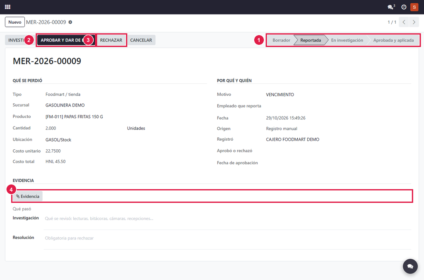This screenshot has height=280, width=424.
Task: Click the Nuevo button
Action: (x=15, y=22)
